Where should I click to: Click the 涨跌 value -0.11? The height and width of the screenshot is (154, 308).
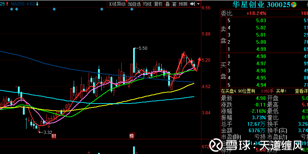tap(260, 105)
